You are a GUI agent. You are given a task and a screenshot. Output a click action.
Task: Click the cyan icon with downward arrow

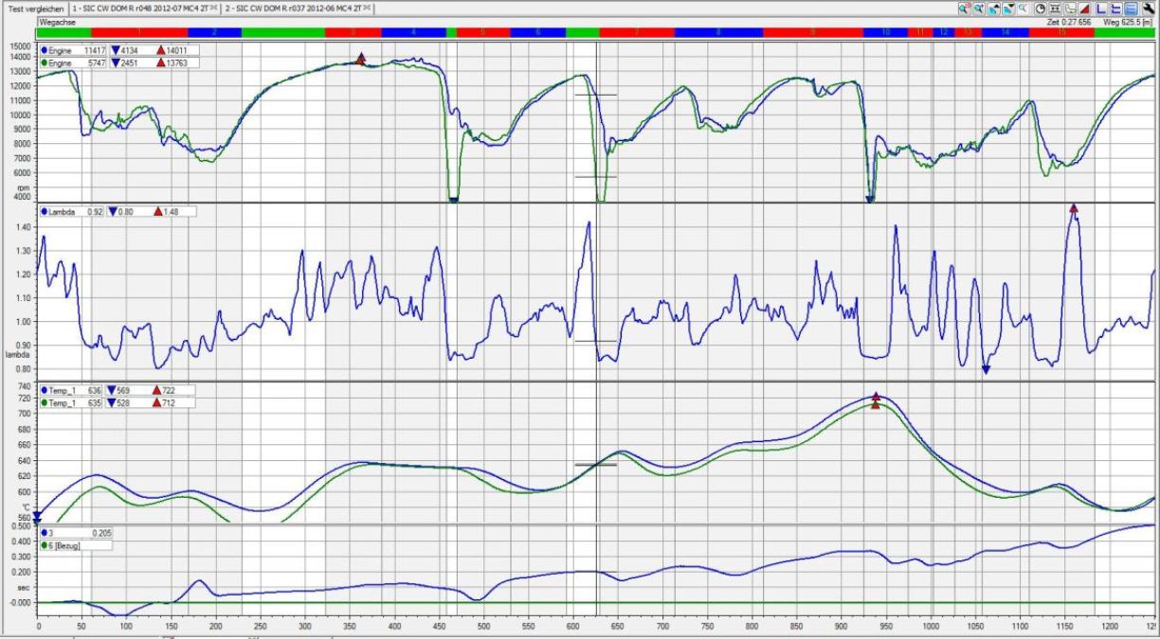(x=1008, y=8)
